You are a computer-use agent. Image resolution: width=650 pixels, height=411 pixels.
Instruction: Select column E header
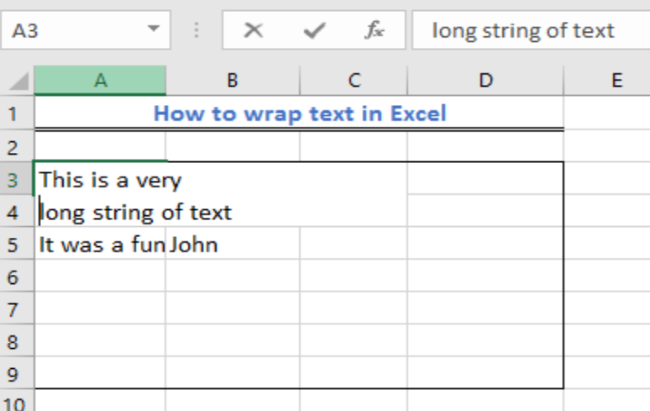(616, 80)
